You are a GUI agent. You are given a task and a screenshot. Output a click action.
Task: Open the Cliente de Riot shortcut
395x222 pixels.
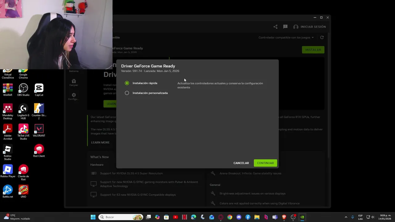[23, 173]
